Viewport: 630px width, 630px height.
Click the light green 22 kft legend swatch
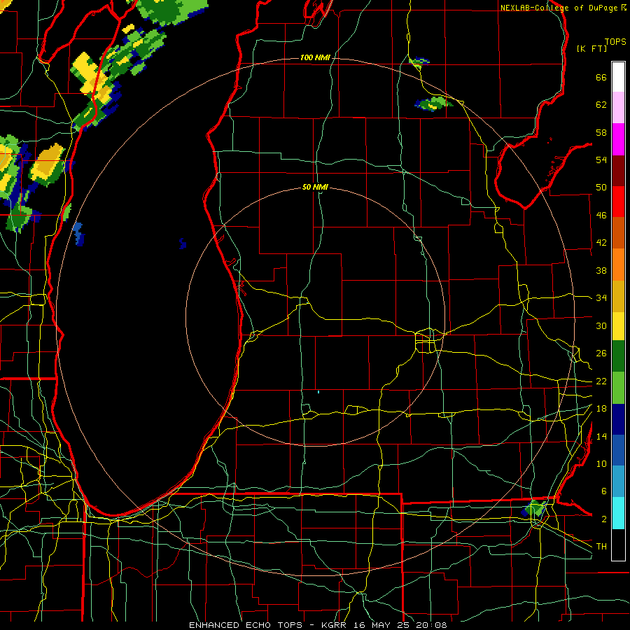[x=618, y=388]
